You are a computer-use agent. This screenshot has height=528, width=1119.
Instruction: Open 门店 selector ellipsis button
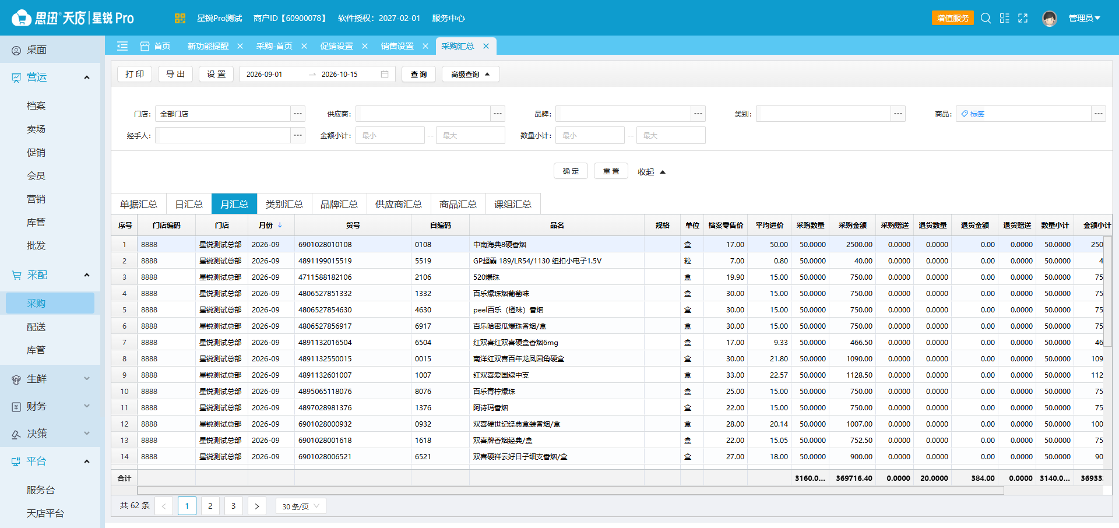tap(298, 114)
